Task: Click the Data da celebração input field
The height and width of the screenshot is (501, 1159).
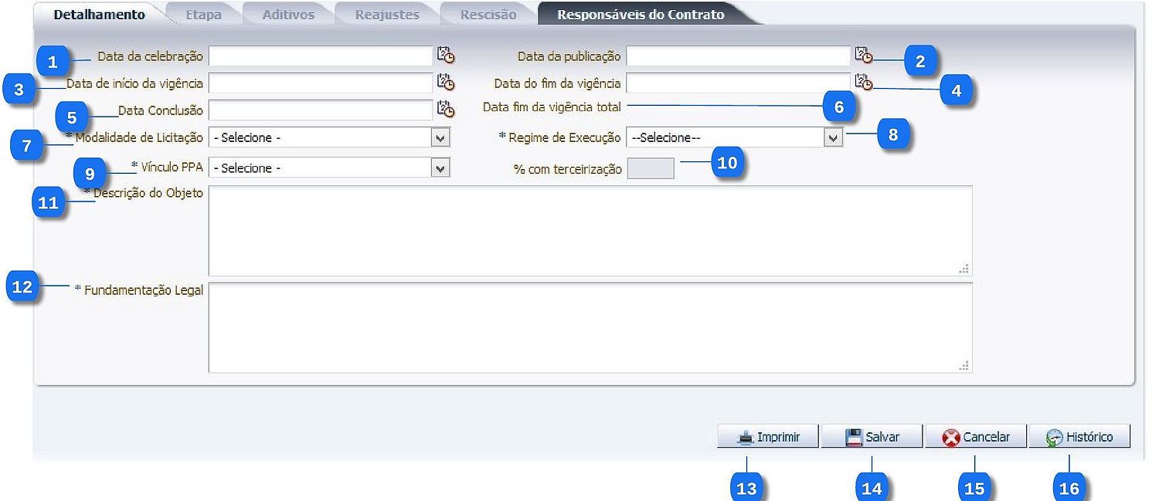Action: point(320,56)
